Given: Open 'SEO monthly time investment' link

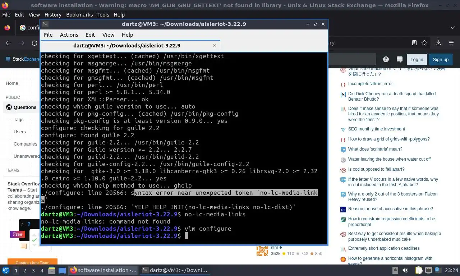Looking at the screenshot, I should click(376, 129).
